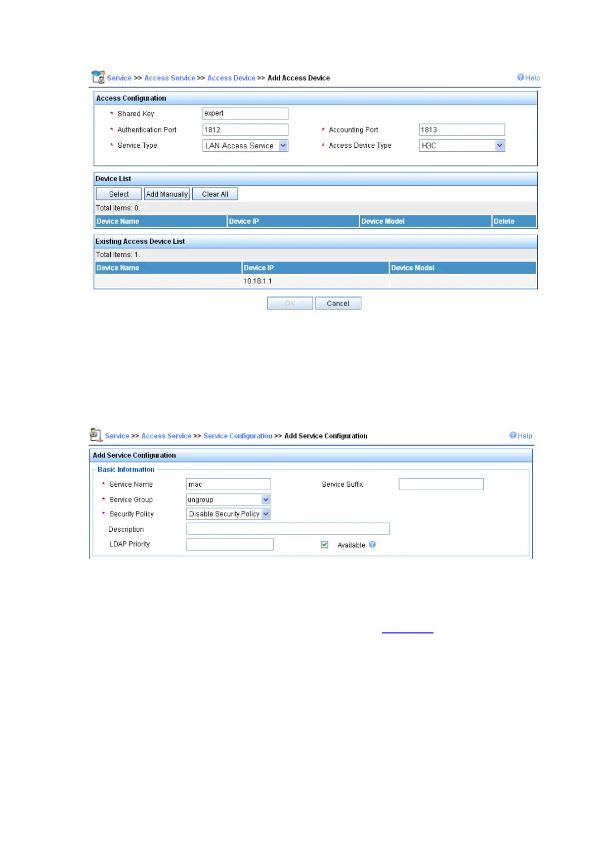Click the Add Manually button
This screenshot has height=852, width=602.
(167, 194)
